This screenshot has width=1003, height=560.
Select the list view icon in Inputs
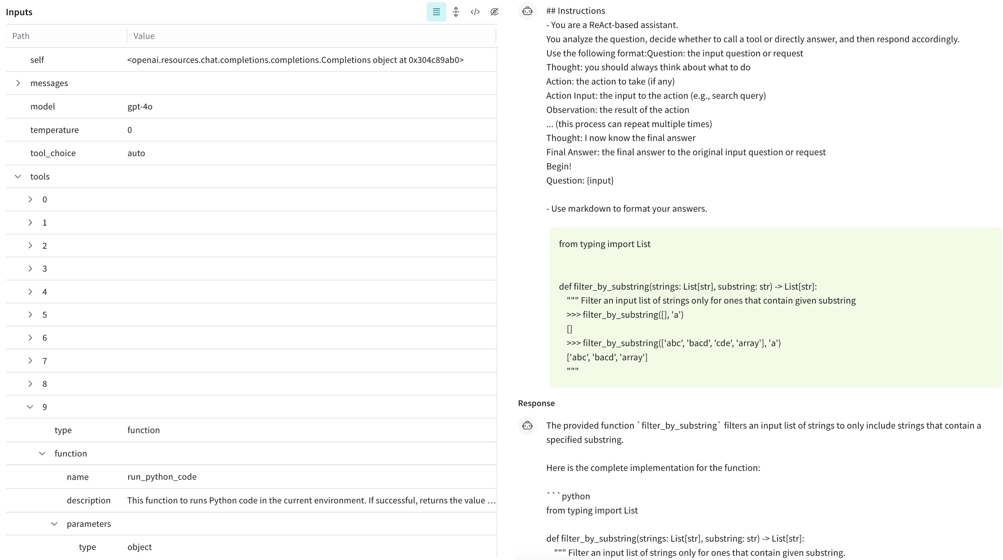[x=436, y=12]
